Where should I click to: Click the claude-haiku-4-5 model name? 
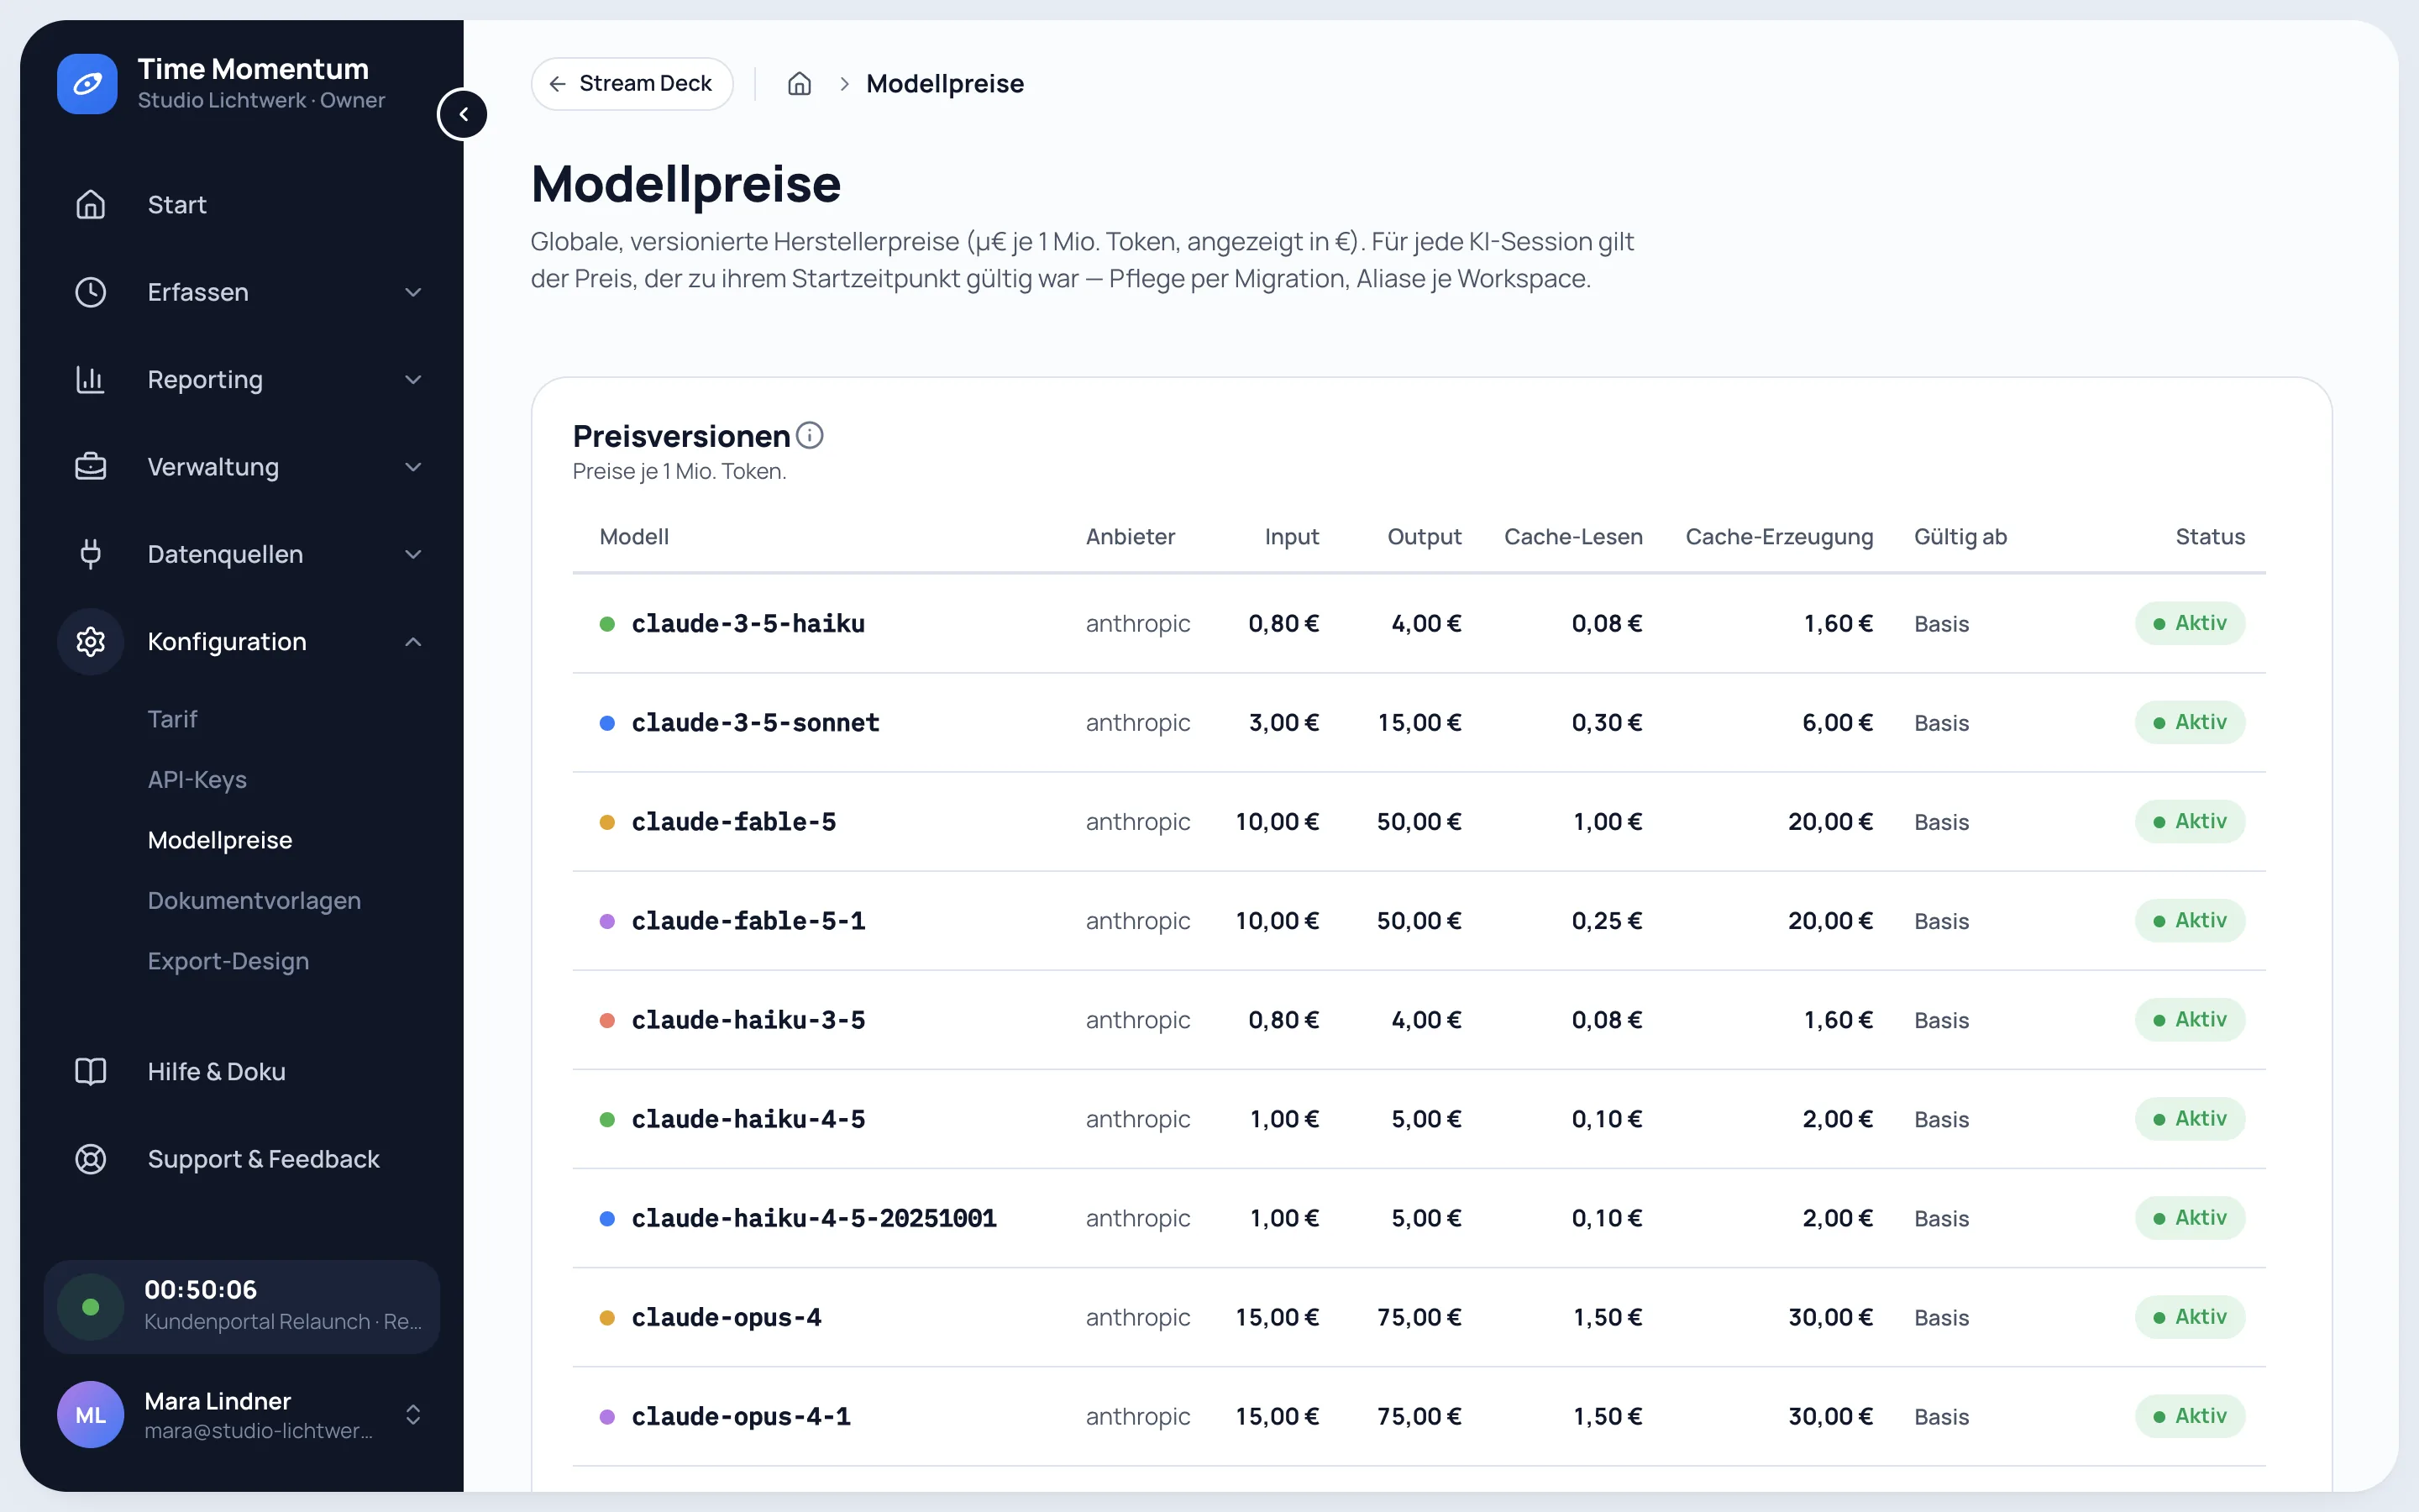[x=748, y=1119]
